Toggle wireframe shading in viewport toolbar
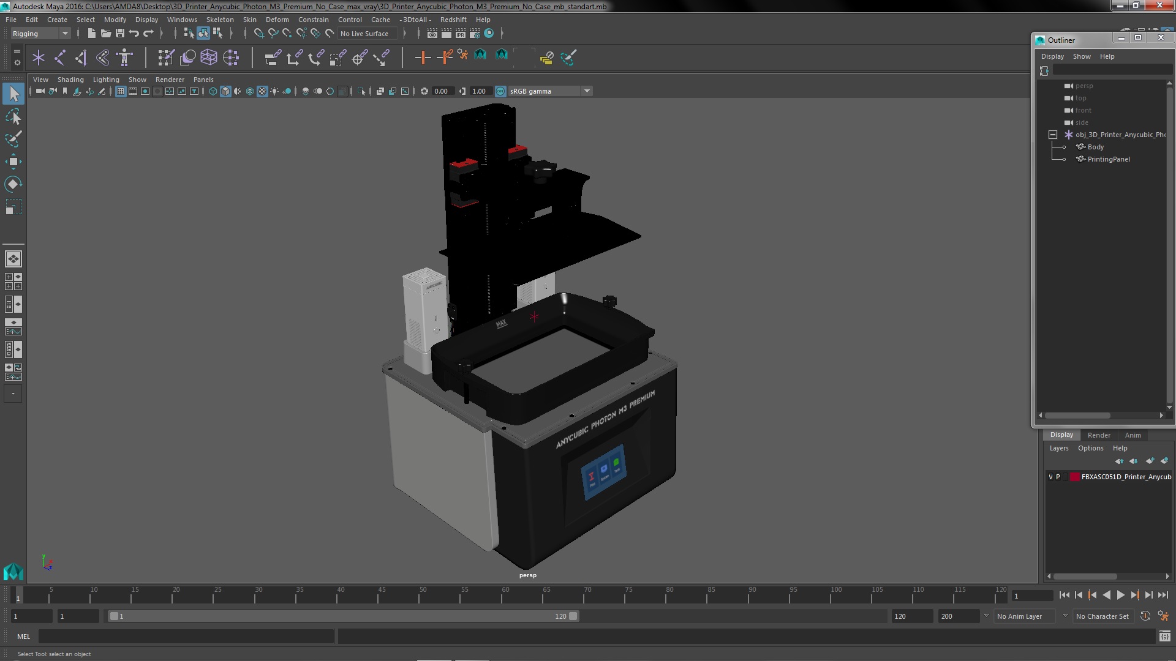Image resolution: width=1176 pixels, height=661 pixels. coord(213,91)
